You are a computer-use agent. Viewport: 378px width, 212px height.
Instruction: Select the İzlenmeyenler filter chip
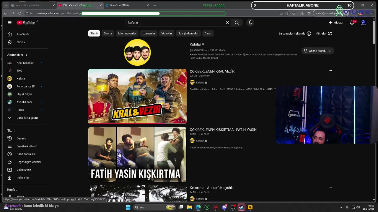tap(127, 33)
